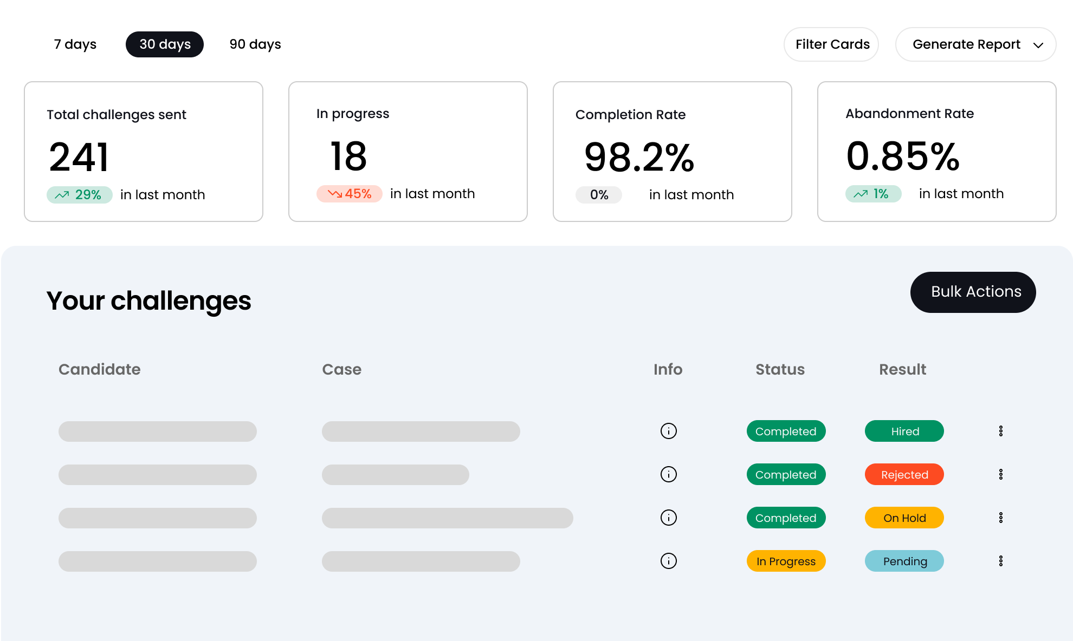Open three-dot menu for Hired row

1000,431
